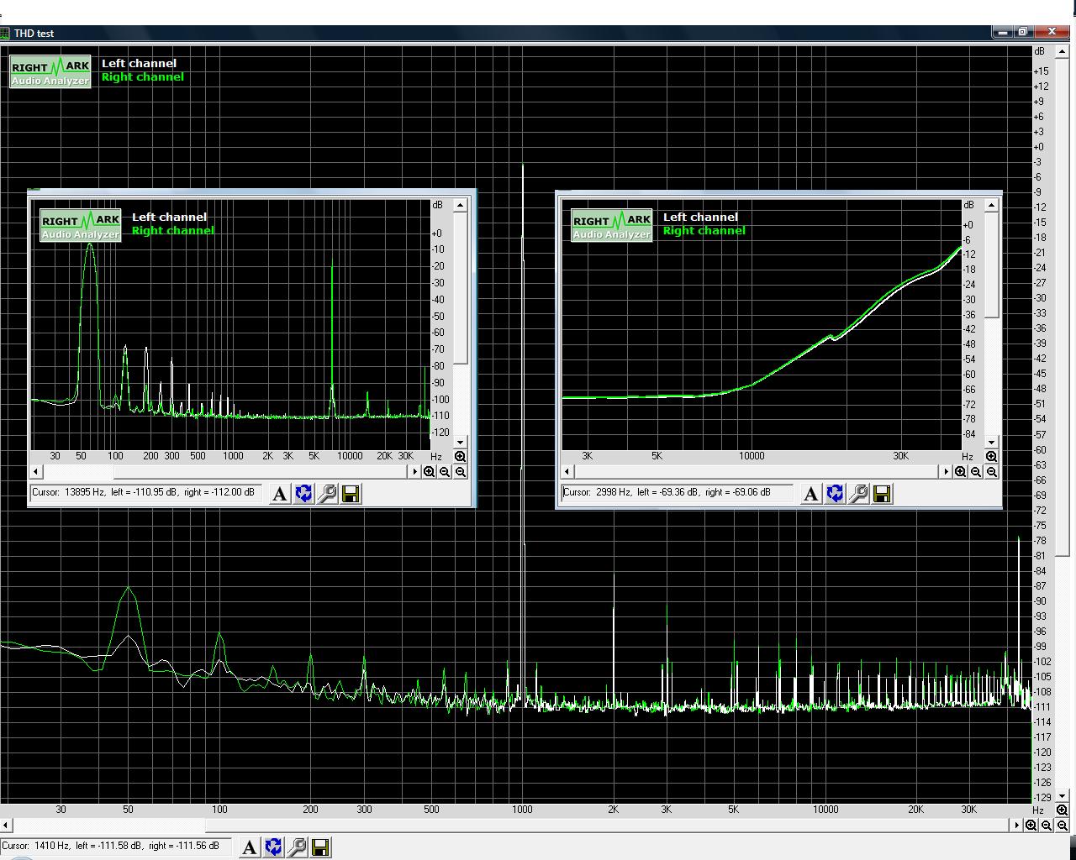Viewport: 1076px width, 860px height.
Task: Click the zoom-in magnifier right of right inset horizontal scrollbar
Action: point(961,472)
